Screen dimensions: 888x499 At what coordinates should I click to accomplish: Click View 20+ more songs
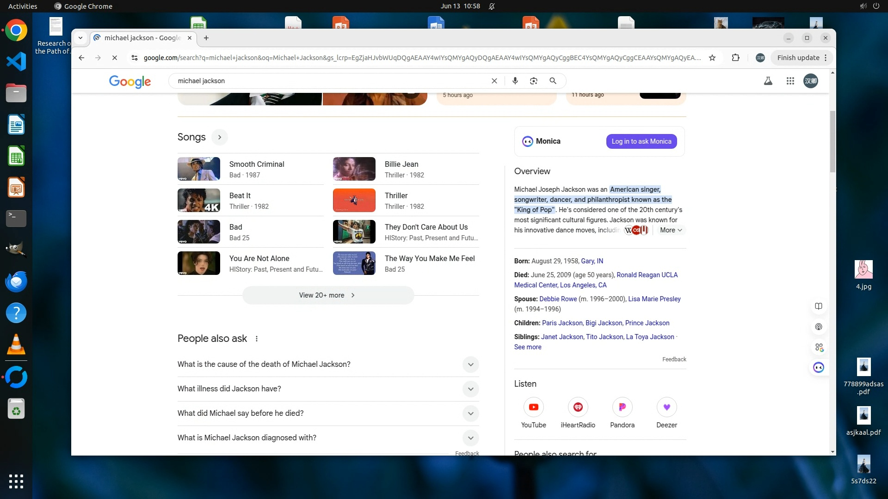(x=328, y=295)
